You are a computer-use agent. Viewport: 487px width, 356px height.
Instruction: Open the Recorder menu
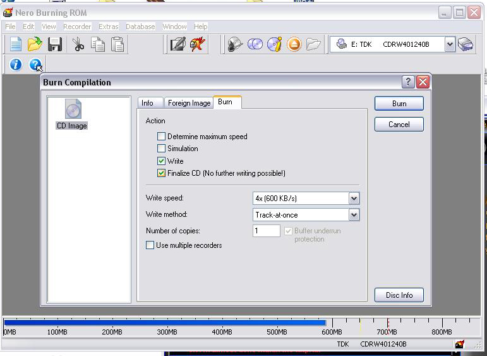point(77,27)
